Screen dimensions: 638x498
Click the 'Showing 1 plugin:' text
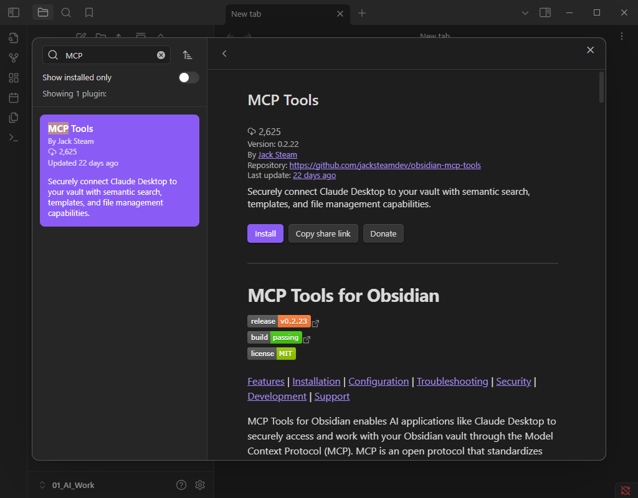tap(75, 94)
